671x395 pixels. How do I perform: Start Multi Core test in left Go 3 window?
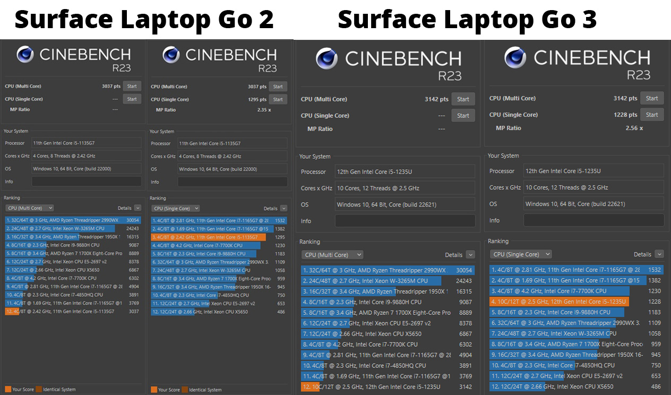click(x=463, y=99)
